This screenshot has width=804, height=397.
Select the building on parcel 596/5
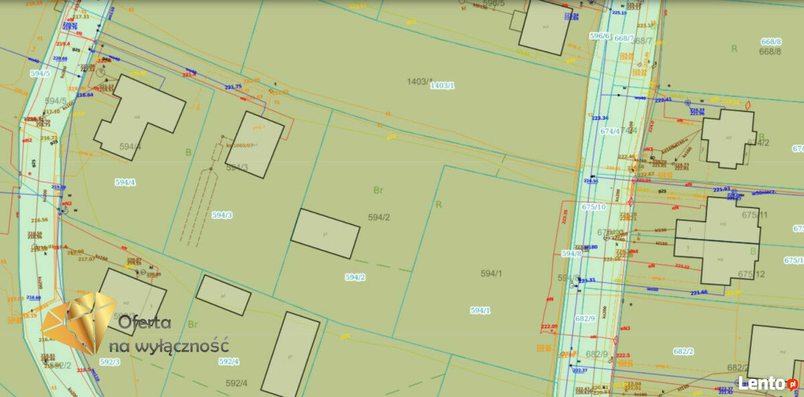[x=545, y=26]
